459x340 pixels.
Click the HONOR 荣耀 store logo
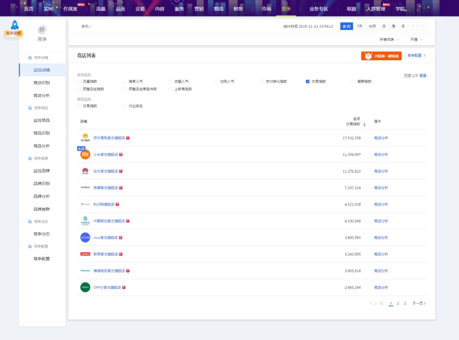(85, 187)
